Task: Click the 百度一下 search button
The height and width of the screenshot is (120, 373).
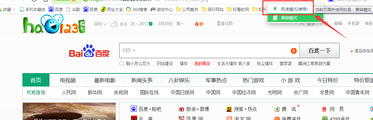Action: pos(320,51)
